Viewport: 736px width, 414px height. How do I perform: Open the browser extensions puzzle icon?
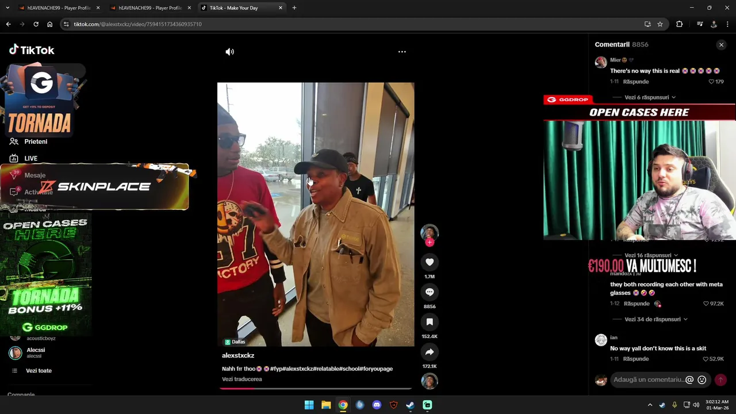tap(680, 24)
